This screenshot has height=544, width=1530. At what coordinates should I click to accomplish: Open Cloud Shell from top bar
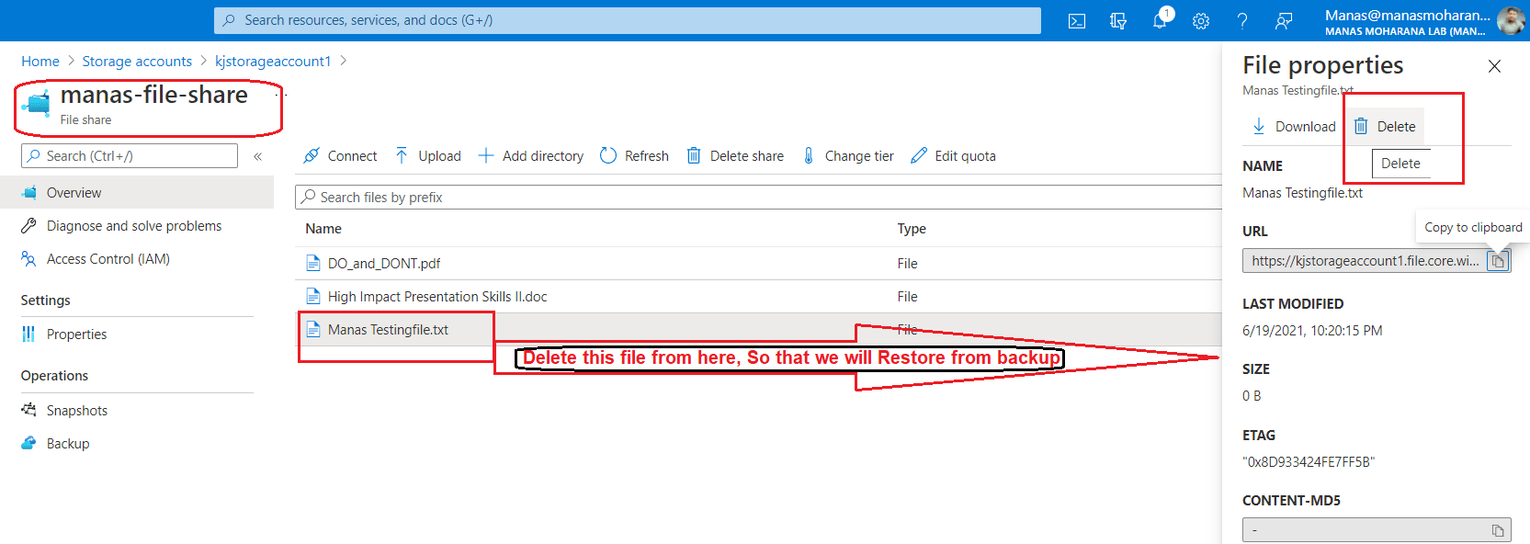(1077, 21)
